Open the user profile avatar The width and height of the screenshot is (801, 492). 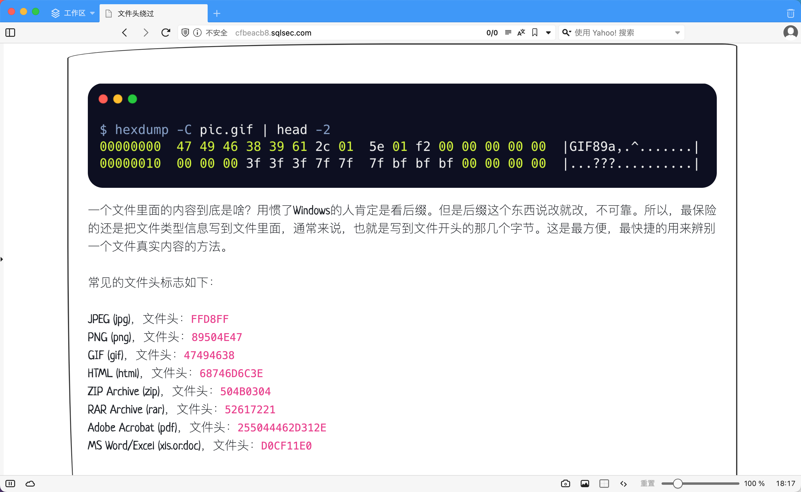click(x=790, y=33)
